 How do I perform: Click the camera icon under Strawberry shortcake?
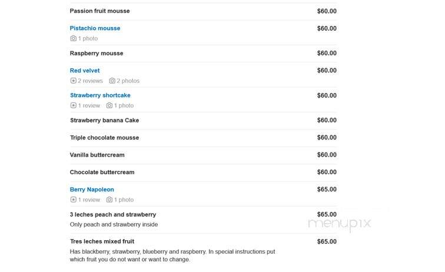point(109,105)
